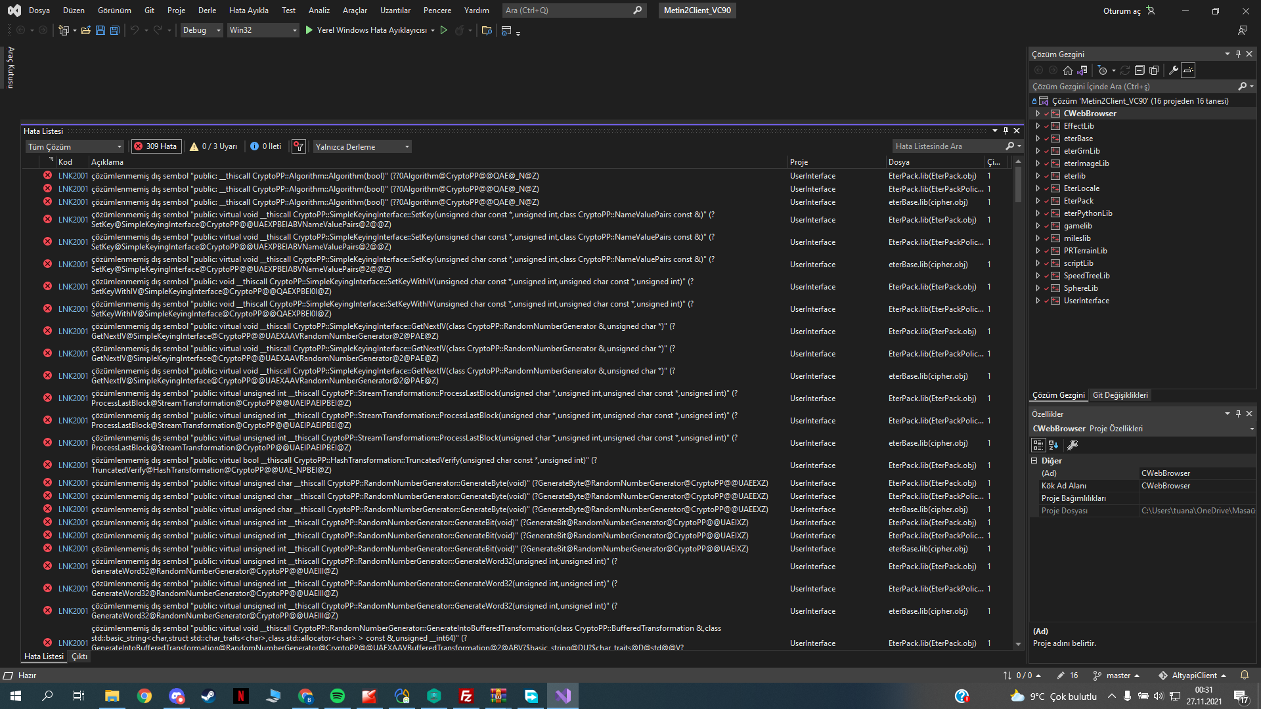Start without debugging via outlined green play
1261x709 pixels.
tap(444, 30)
